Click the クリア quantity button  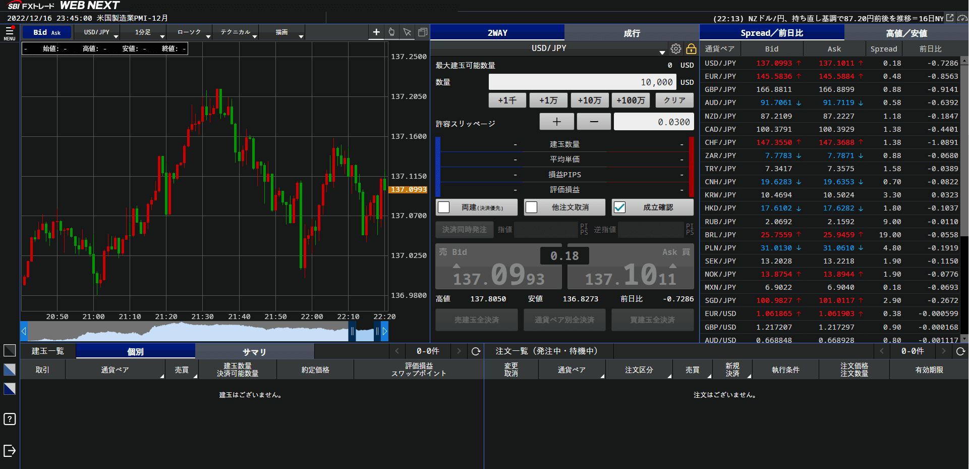tap(674, 100)
